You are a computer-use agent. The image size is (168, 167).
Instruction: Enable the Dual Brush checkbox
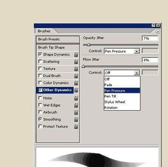pos(40,76)
